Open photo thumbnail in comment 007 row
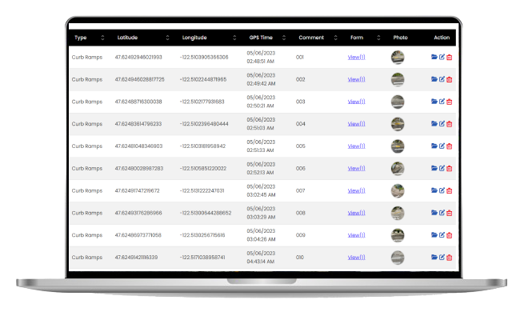This screenshot has width=512, height=312. tap(398, 190)
